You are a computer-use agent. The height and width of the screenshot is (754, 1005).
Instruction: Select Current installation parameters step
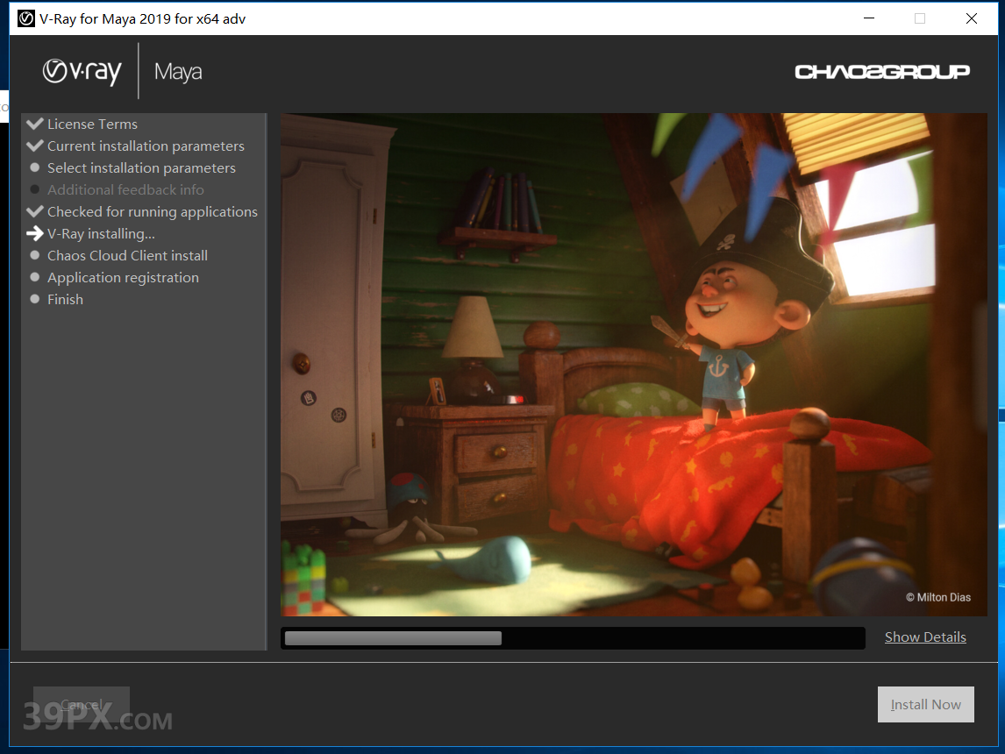pyautogui.click(x=146, y=146)
